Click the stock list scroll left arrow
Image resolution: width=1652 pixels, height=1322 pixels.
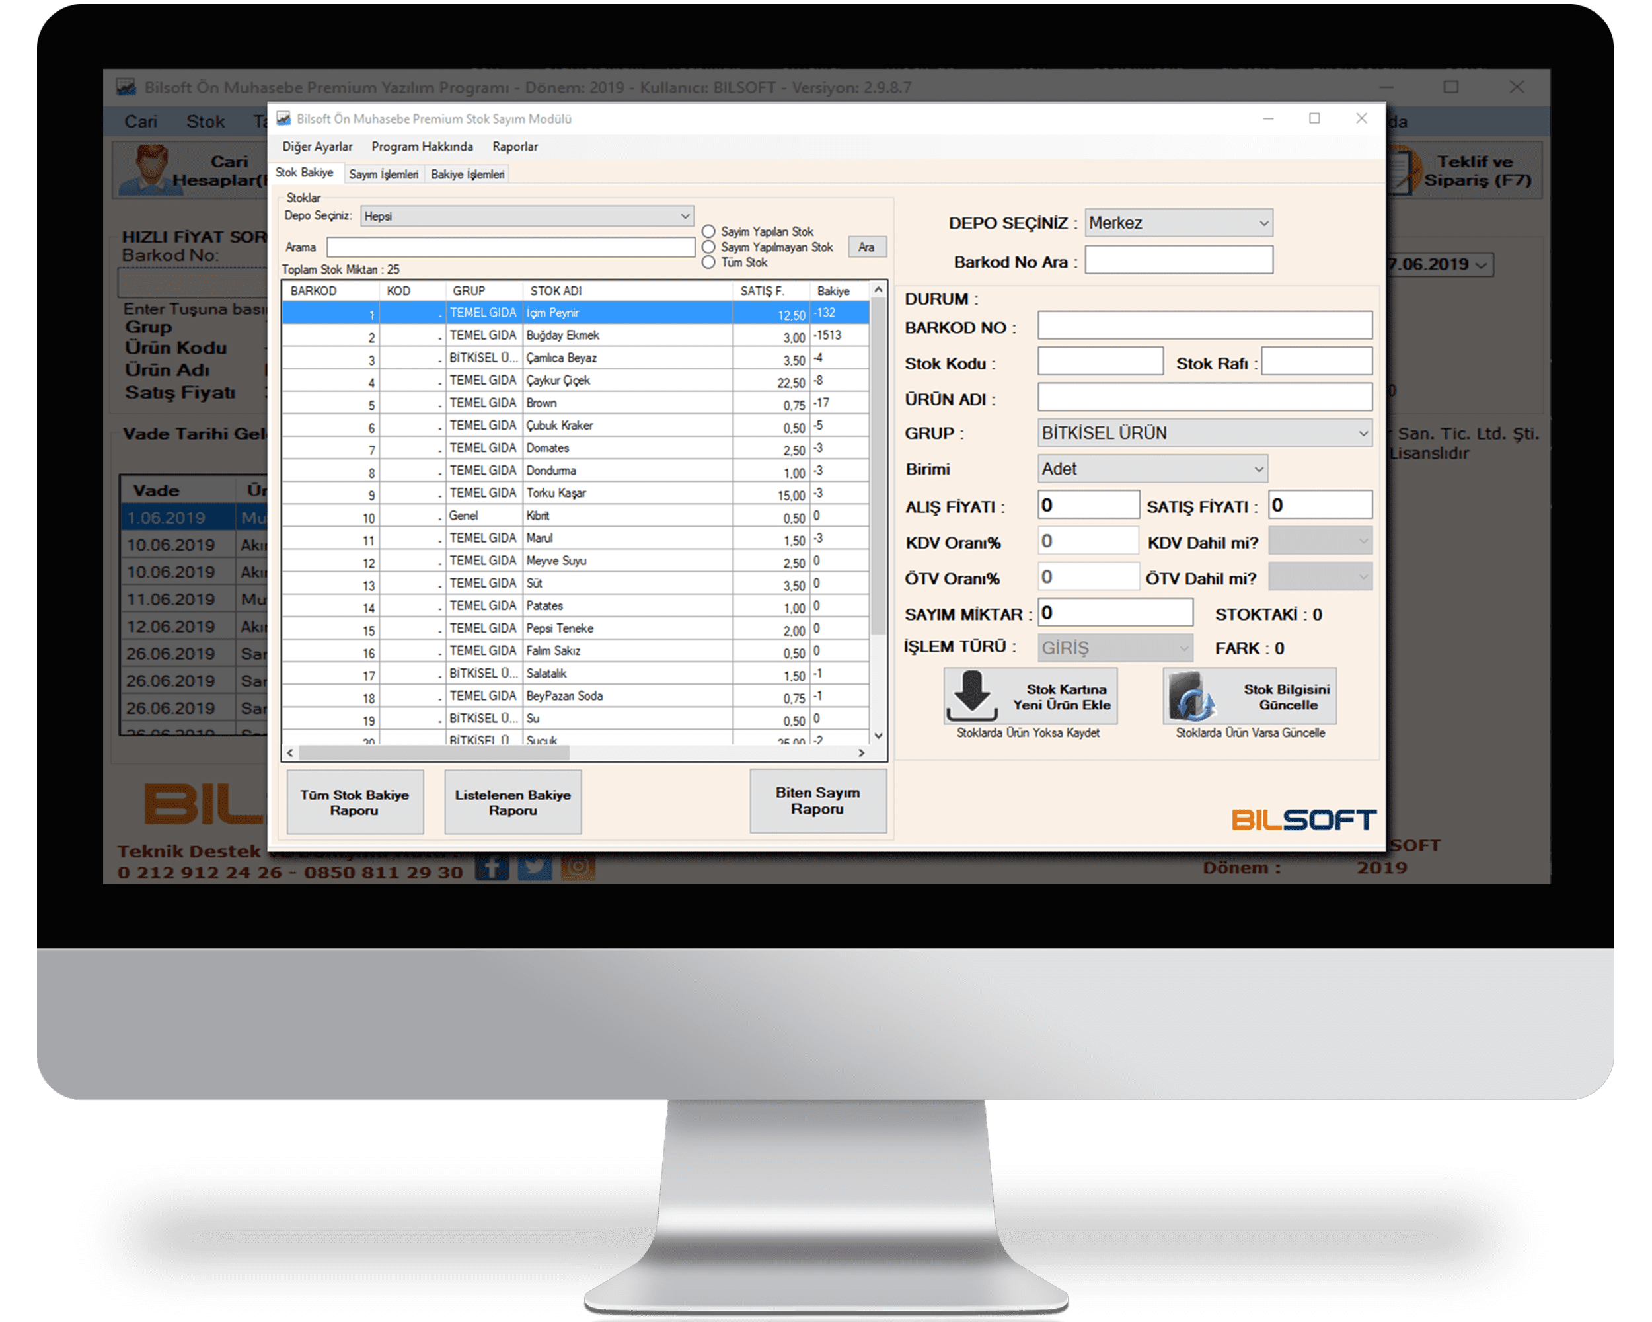pyautogui.click(x=289, y=754)
